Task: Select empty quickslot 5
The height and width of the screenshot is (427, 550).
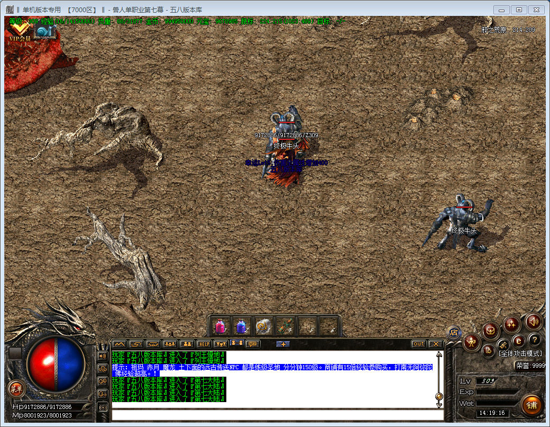Action: point(307,326)
